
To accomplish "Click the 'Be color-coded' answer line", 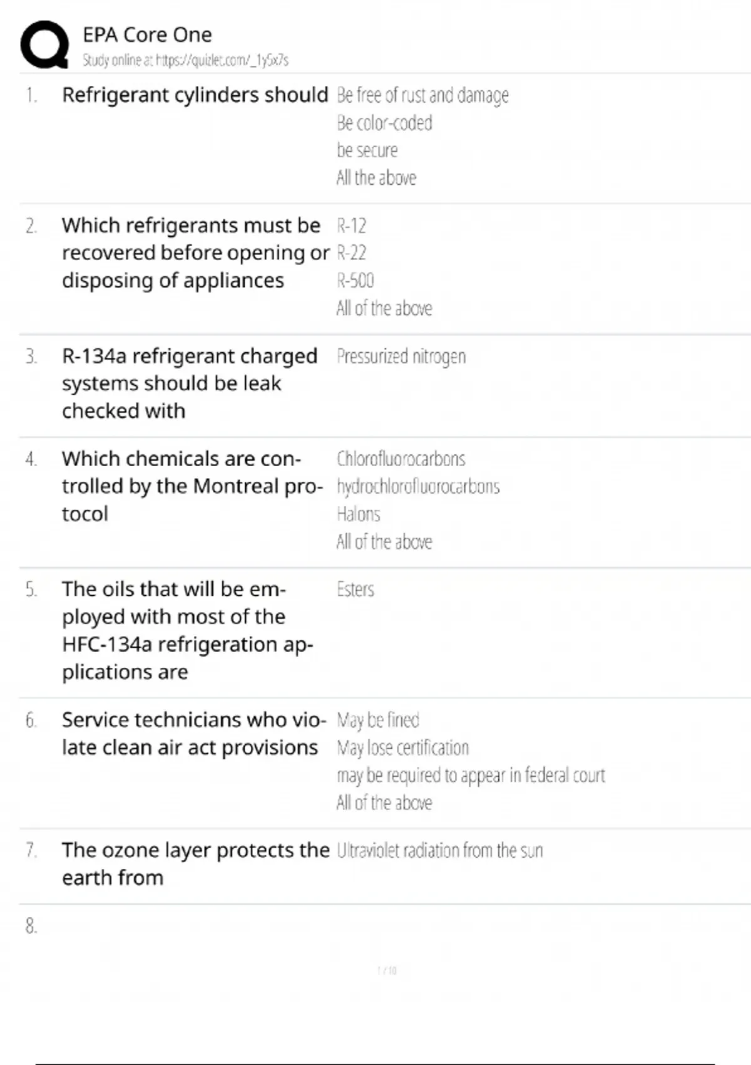I will pyautogui.click(x=384, y=123).
